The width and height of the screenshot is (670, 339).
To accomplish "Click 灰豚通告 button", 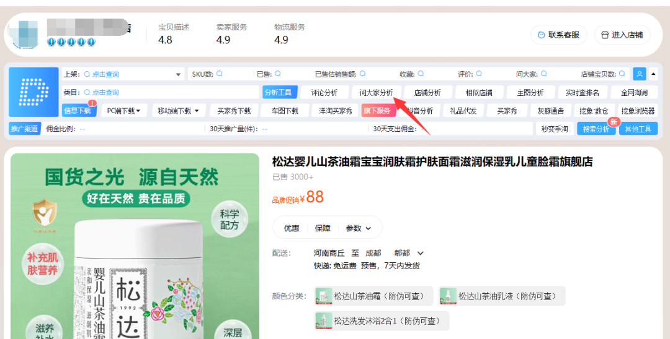I will coord(552,111).
